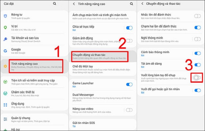
Task: Go back from Chuyển động và thao tác
Action: 142,4
